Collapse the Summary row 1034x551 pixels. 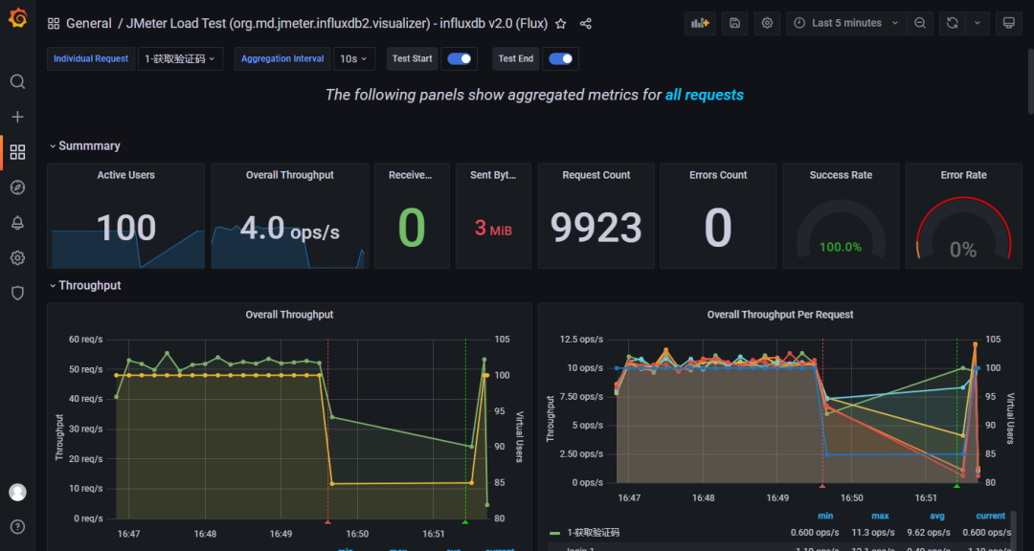pos(84,145)
